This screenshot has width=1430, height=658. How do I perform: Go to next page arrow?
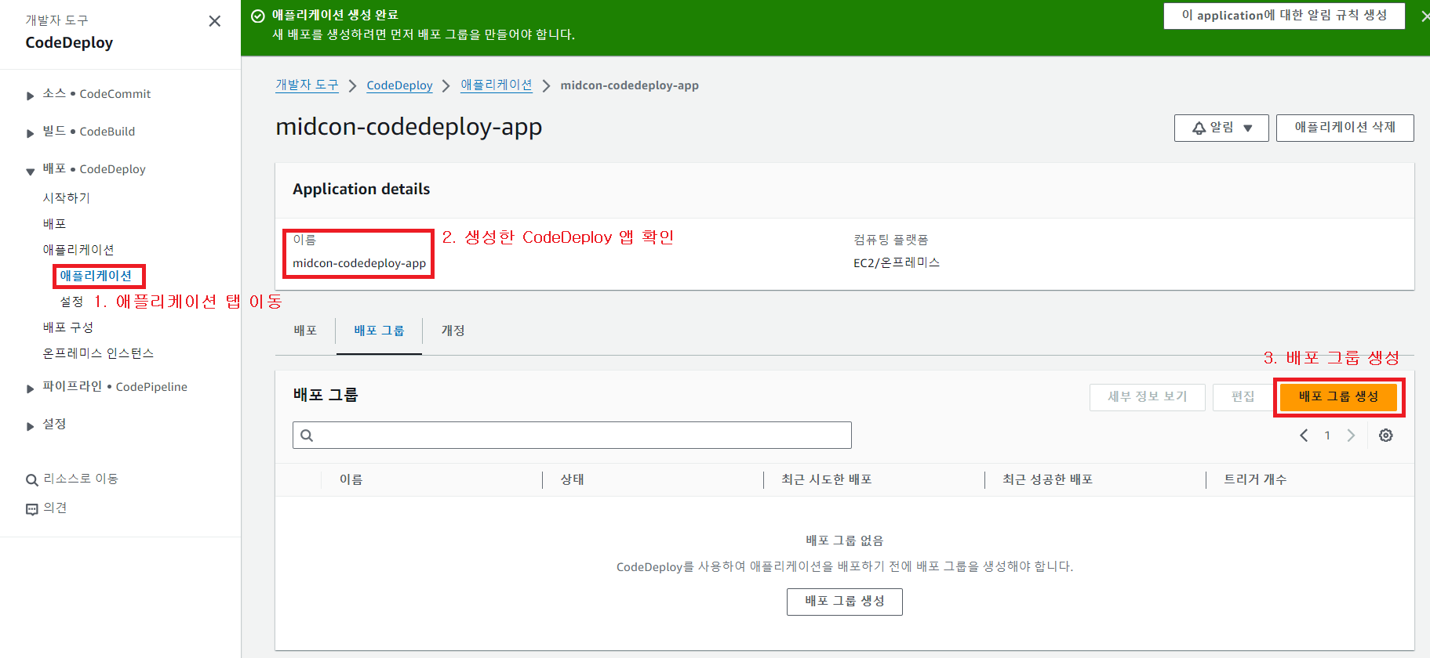point(1351,436)
